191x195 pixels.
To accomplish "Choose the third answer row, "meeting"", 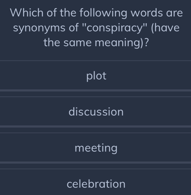I will [x=96, y=148].
